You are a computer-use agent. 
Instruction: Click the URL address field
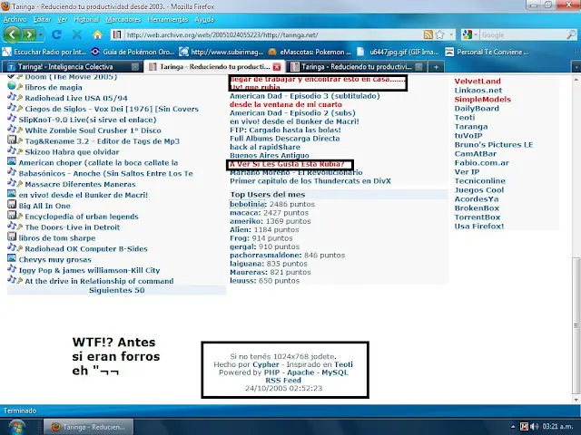pyautogui.click(x=272, y=34)
